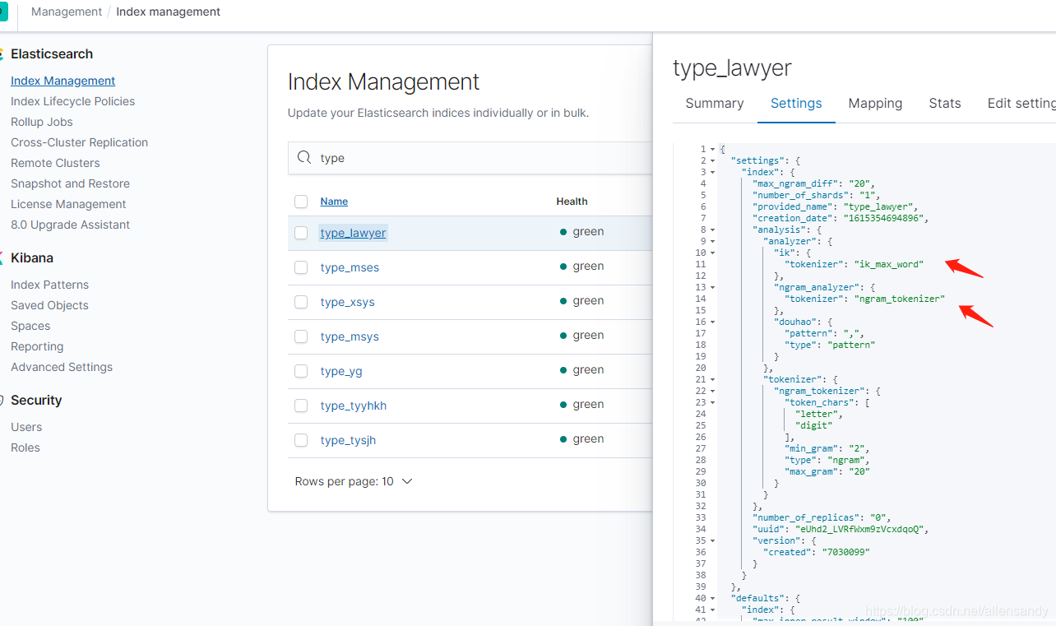
Task: Sort table by Health column
Action: pyautogui.click(x=572, y=202)
